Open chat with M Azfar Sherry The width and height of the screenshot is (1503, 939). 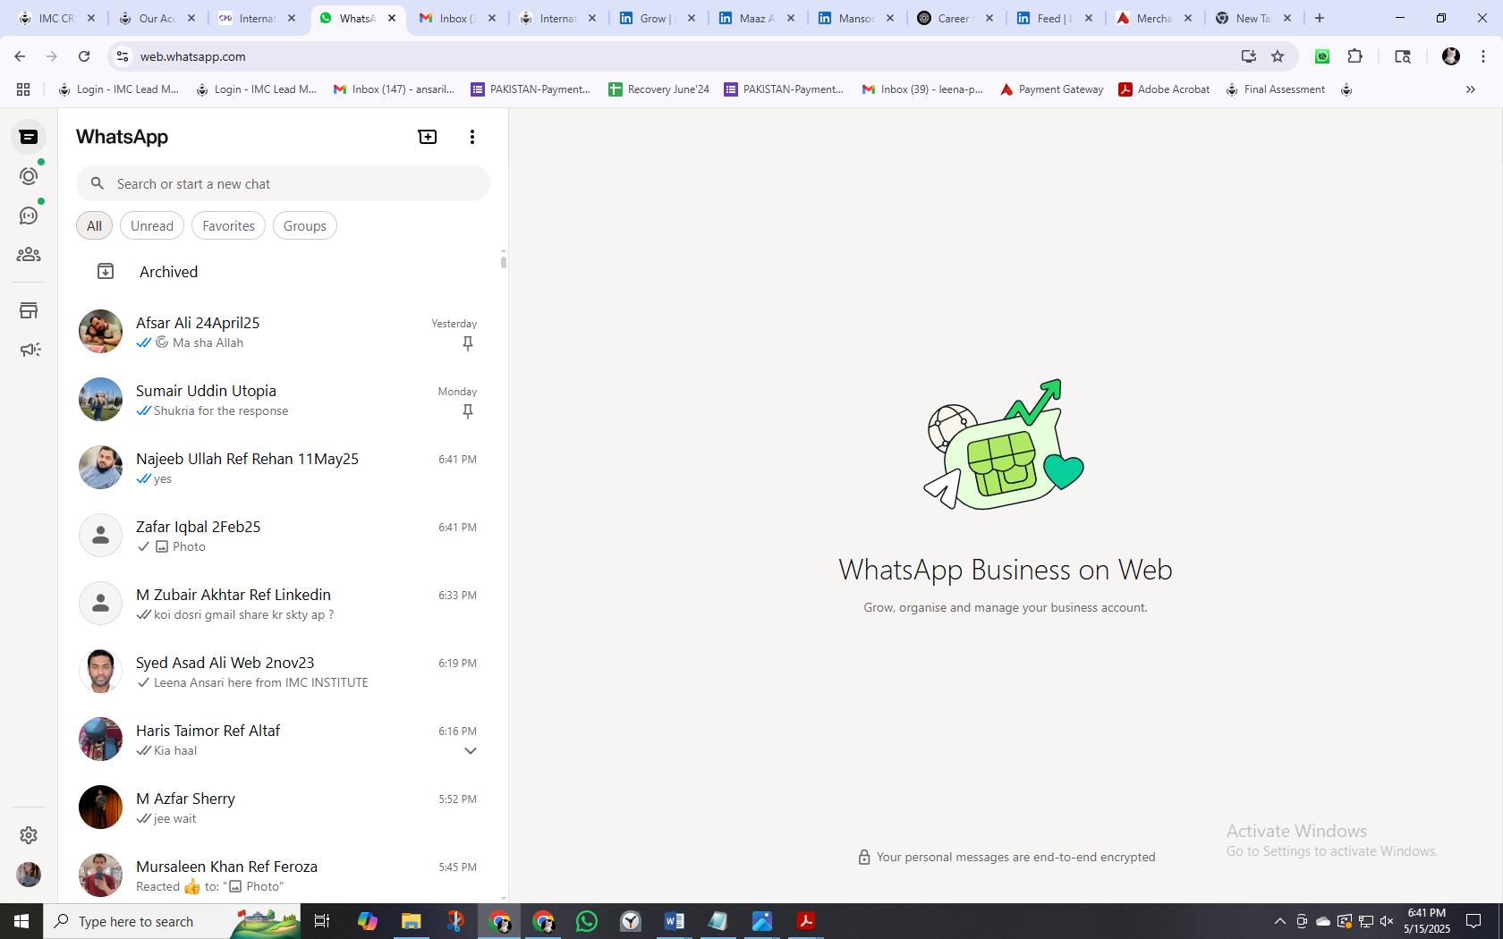click(280, 808)
